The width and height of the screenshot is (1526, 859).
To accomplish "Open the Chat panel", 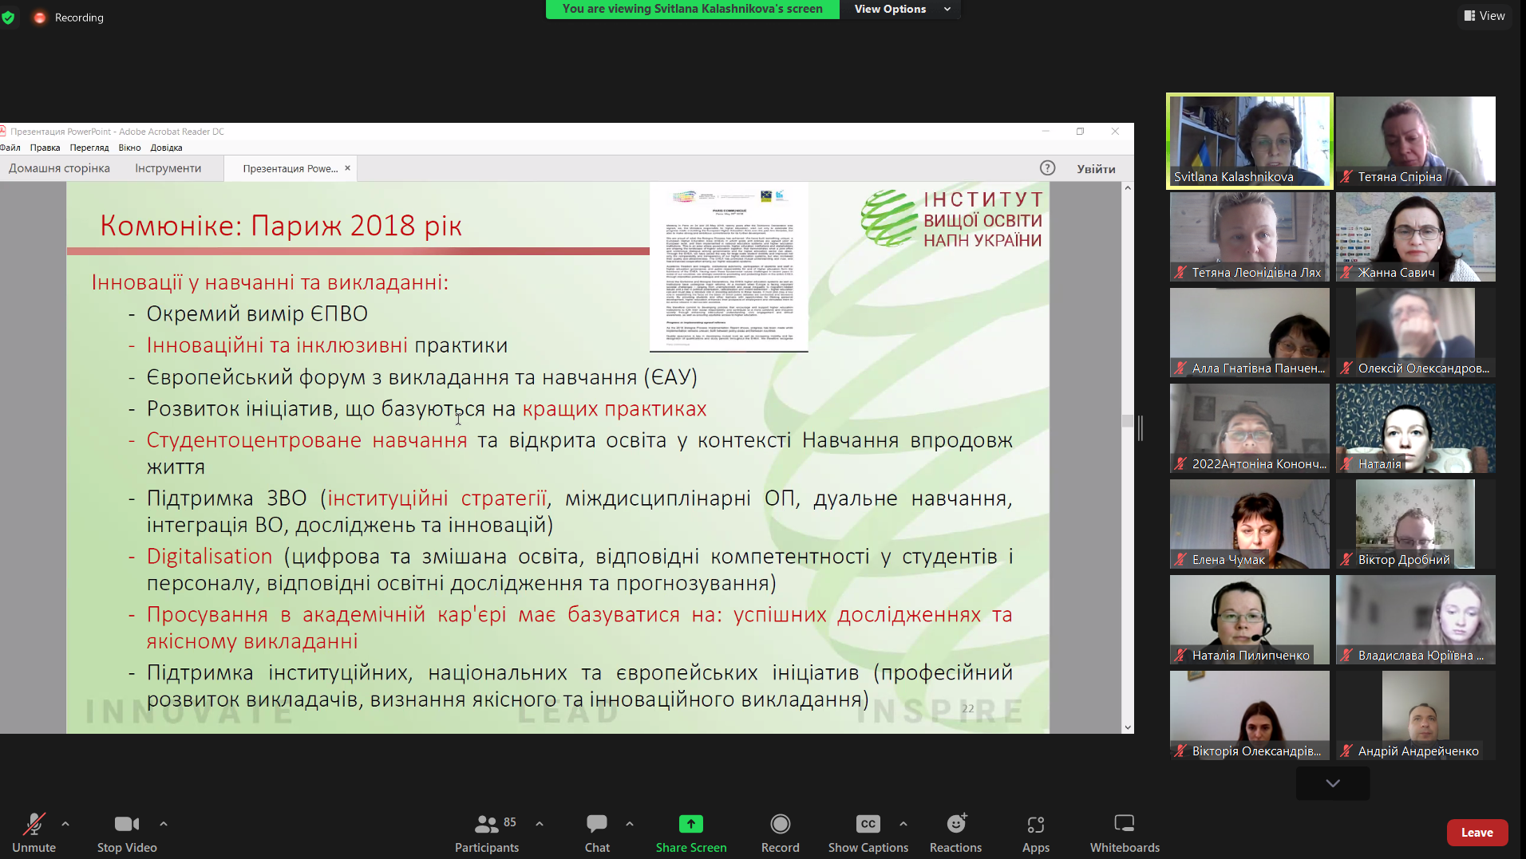I will tap(596, 833).
